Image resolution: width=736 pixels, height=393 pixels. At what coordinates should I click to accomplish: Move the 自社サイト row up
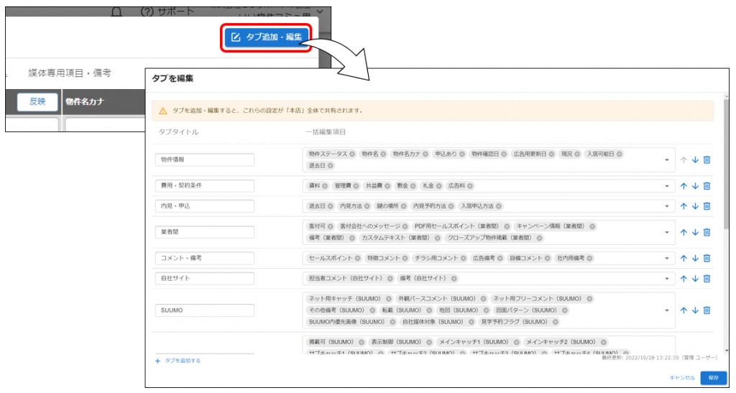(x=684, y=279)
